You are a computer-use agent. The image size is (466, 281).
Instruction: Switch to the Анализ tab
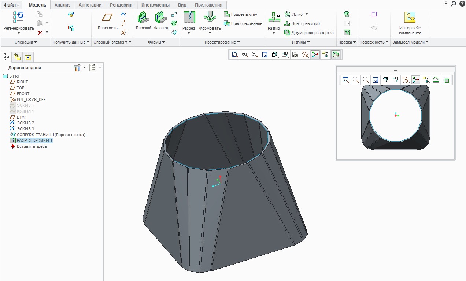tap(62, 5)
